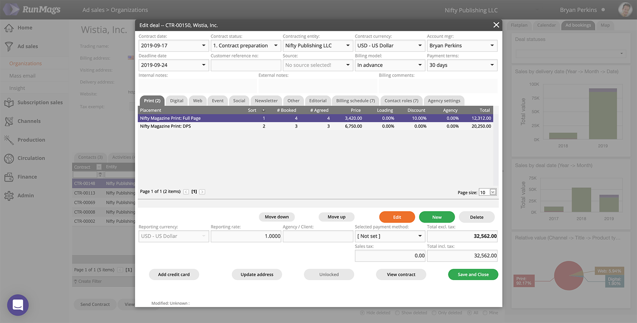Viewport: 637px width, 323px height.
Task: Click Internal notes text area
Action: (197, 86)
